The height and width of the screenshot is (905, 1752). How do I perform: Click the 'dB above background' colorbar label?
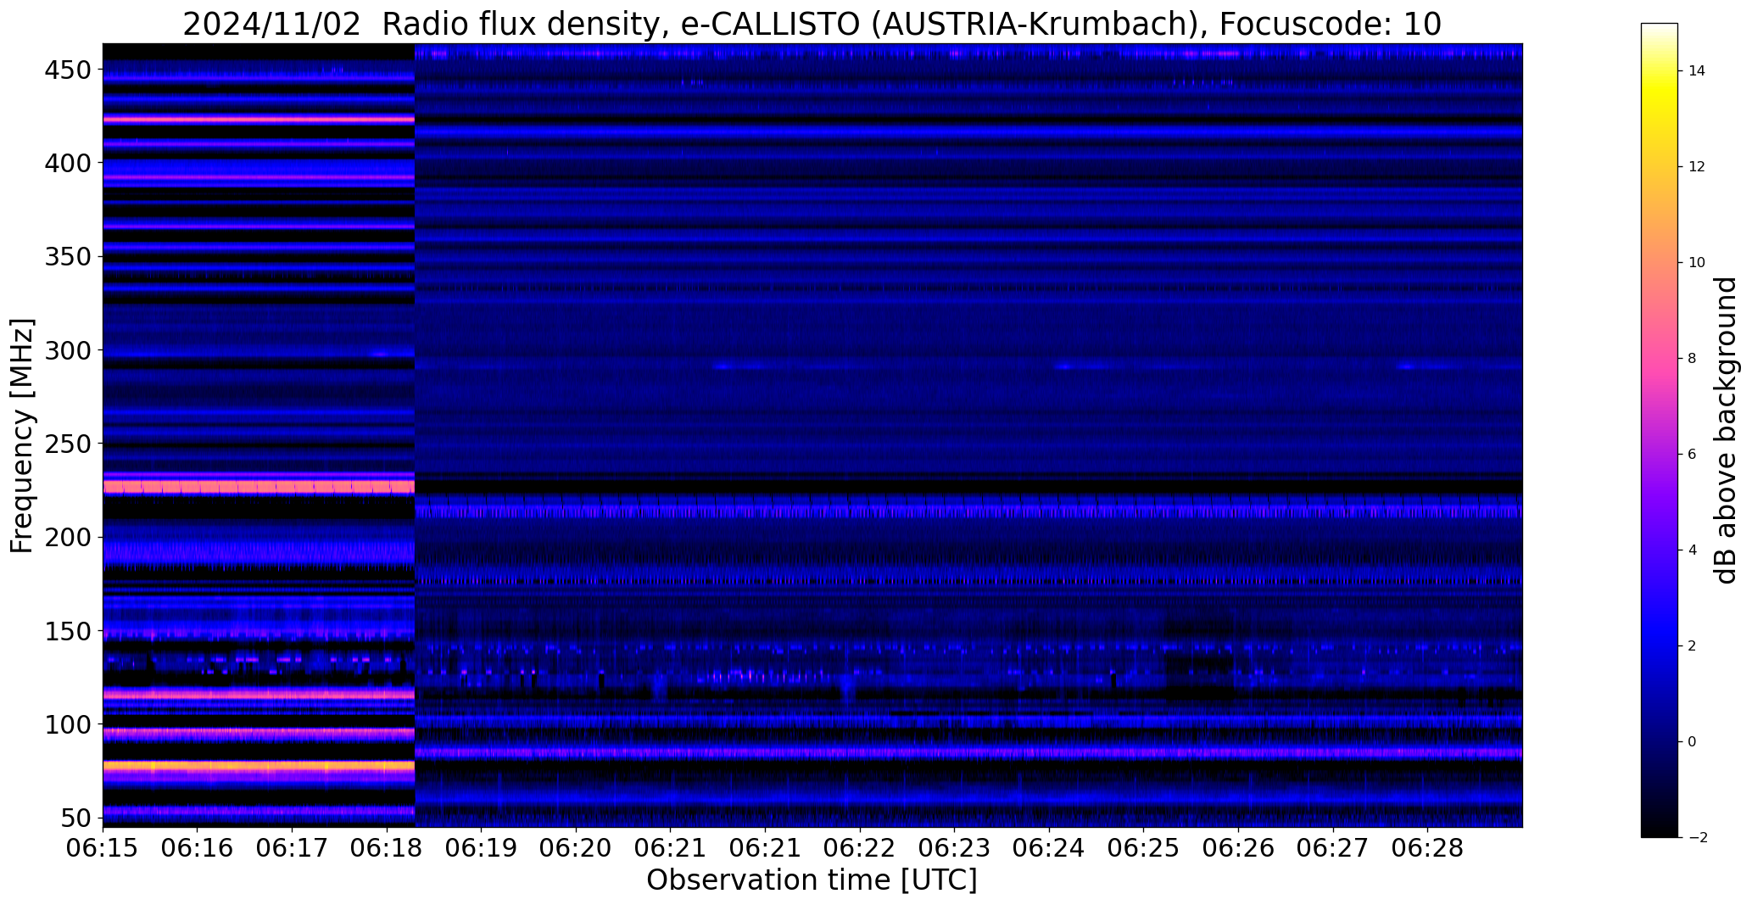pos(1725,430)
